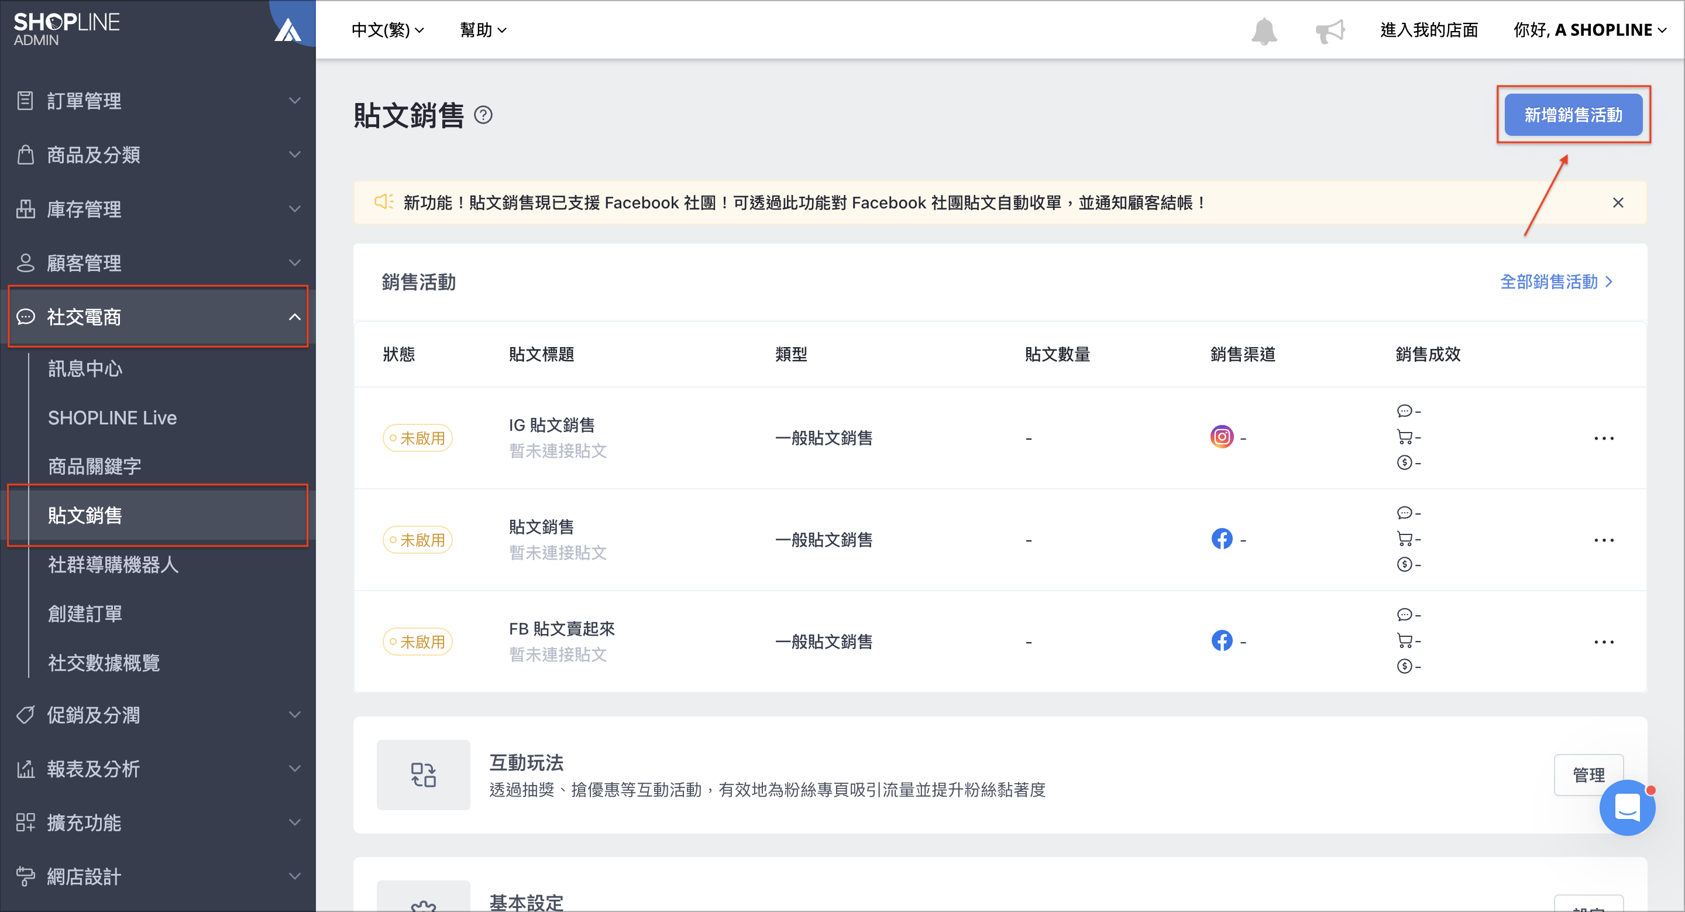Open the 中文(繁) language dropdown

(x=388, y=30)
